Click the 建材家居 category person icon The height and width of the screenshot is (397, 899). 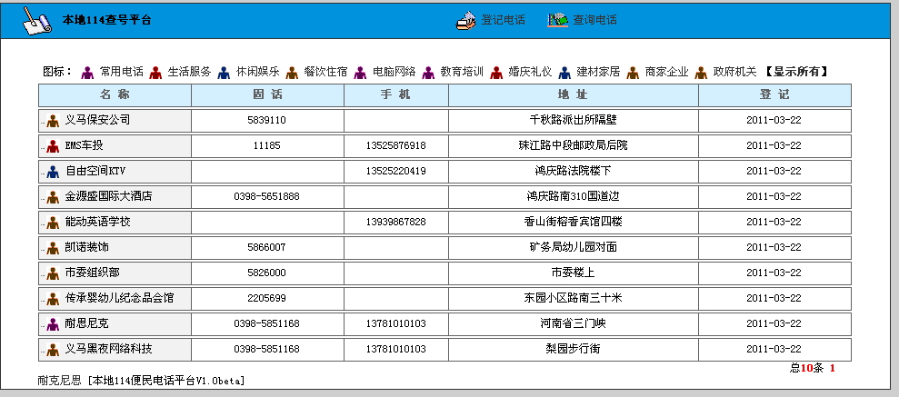pyautogui.click(x=564, y=73)
